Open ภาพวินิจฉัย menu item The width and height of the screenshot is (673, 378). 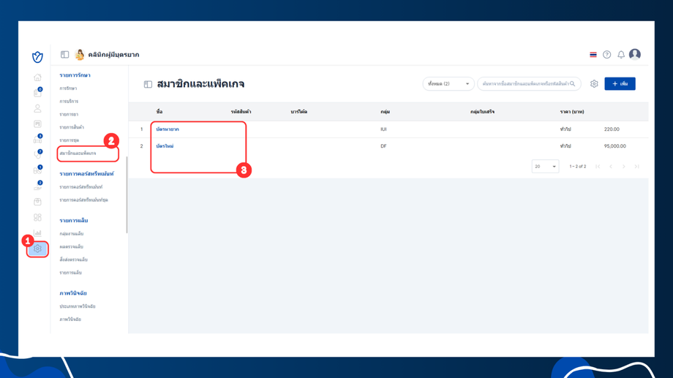point(70,320)
